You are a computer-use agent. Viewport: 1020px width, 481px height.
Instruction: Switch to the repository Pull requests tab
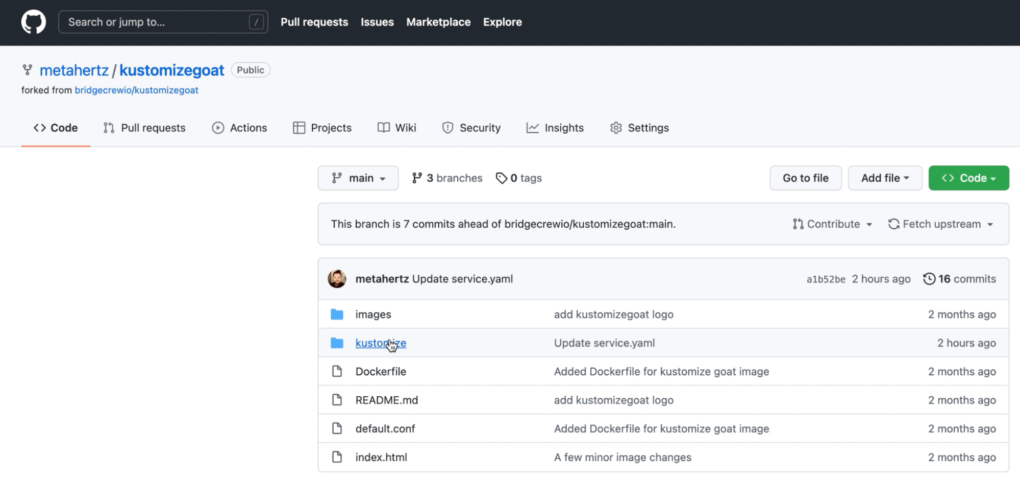pyautogui.click(x=144, y=128)
